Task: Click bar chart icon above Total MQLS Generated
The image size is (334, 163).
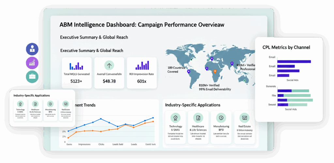Action: (x=77, y=66)
